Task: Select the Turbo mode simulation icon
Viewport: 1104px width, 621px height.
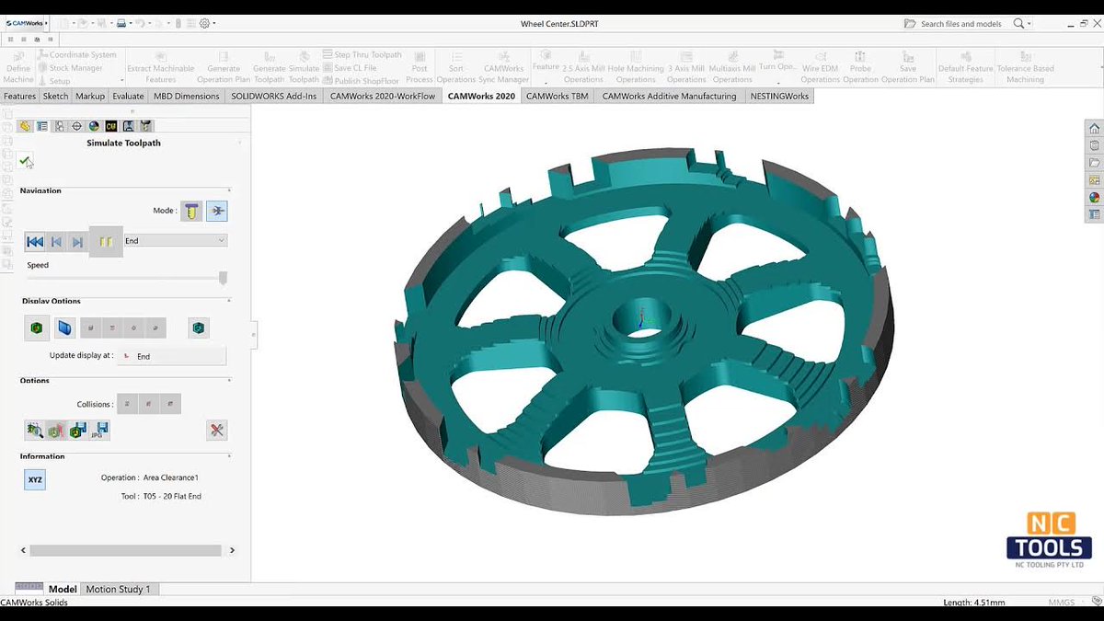Action: [217, 211]
